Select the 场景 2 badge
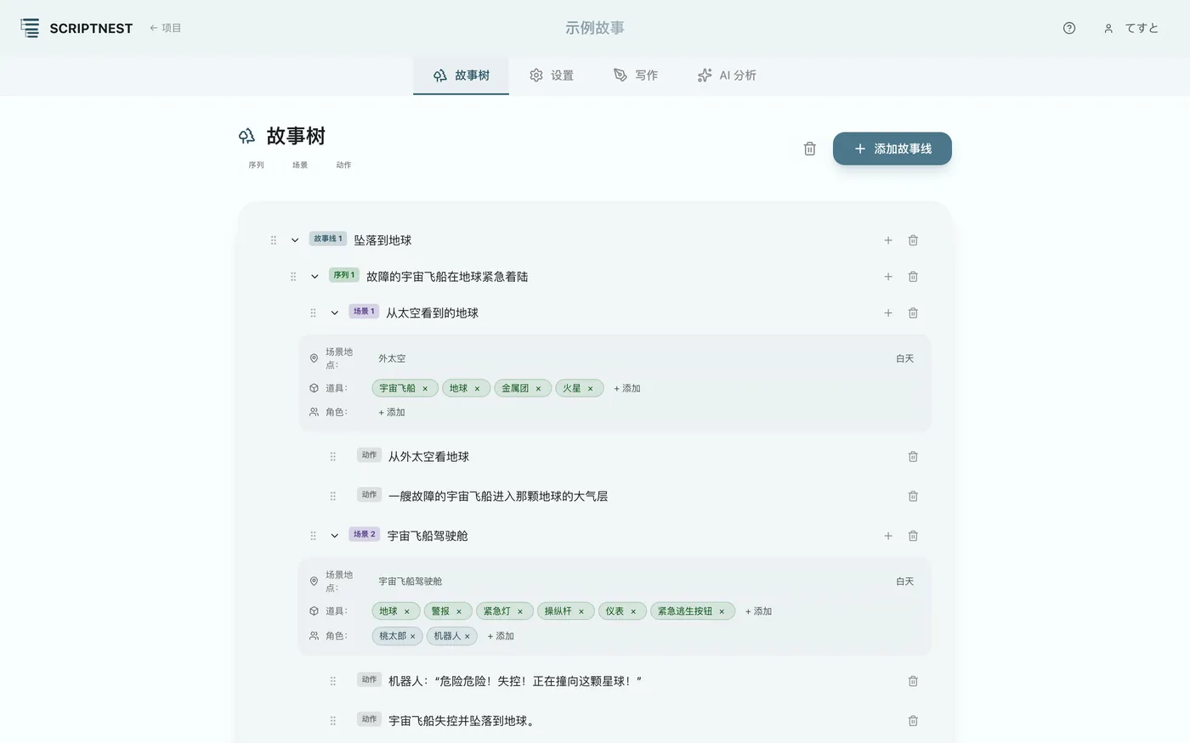The image size is (1190, 743). click(365, 534)
